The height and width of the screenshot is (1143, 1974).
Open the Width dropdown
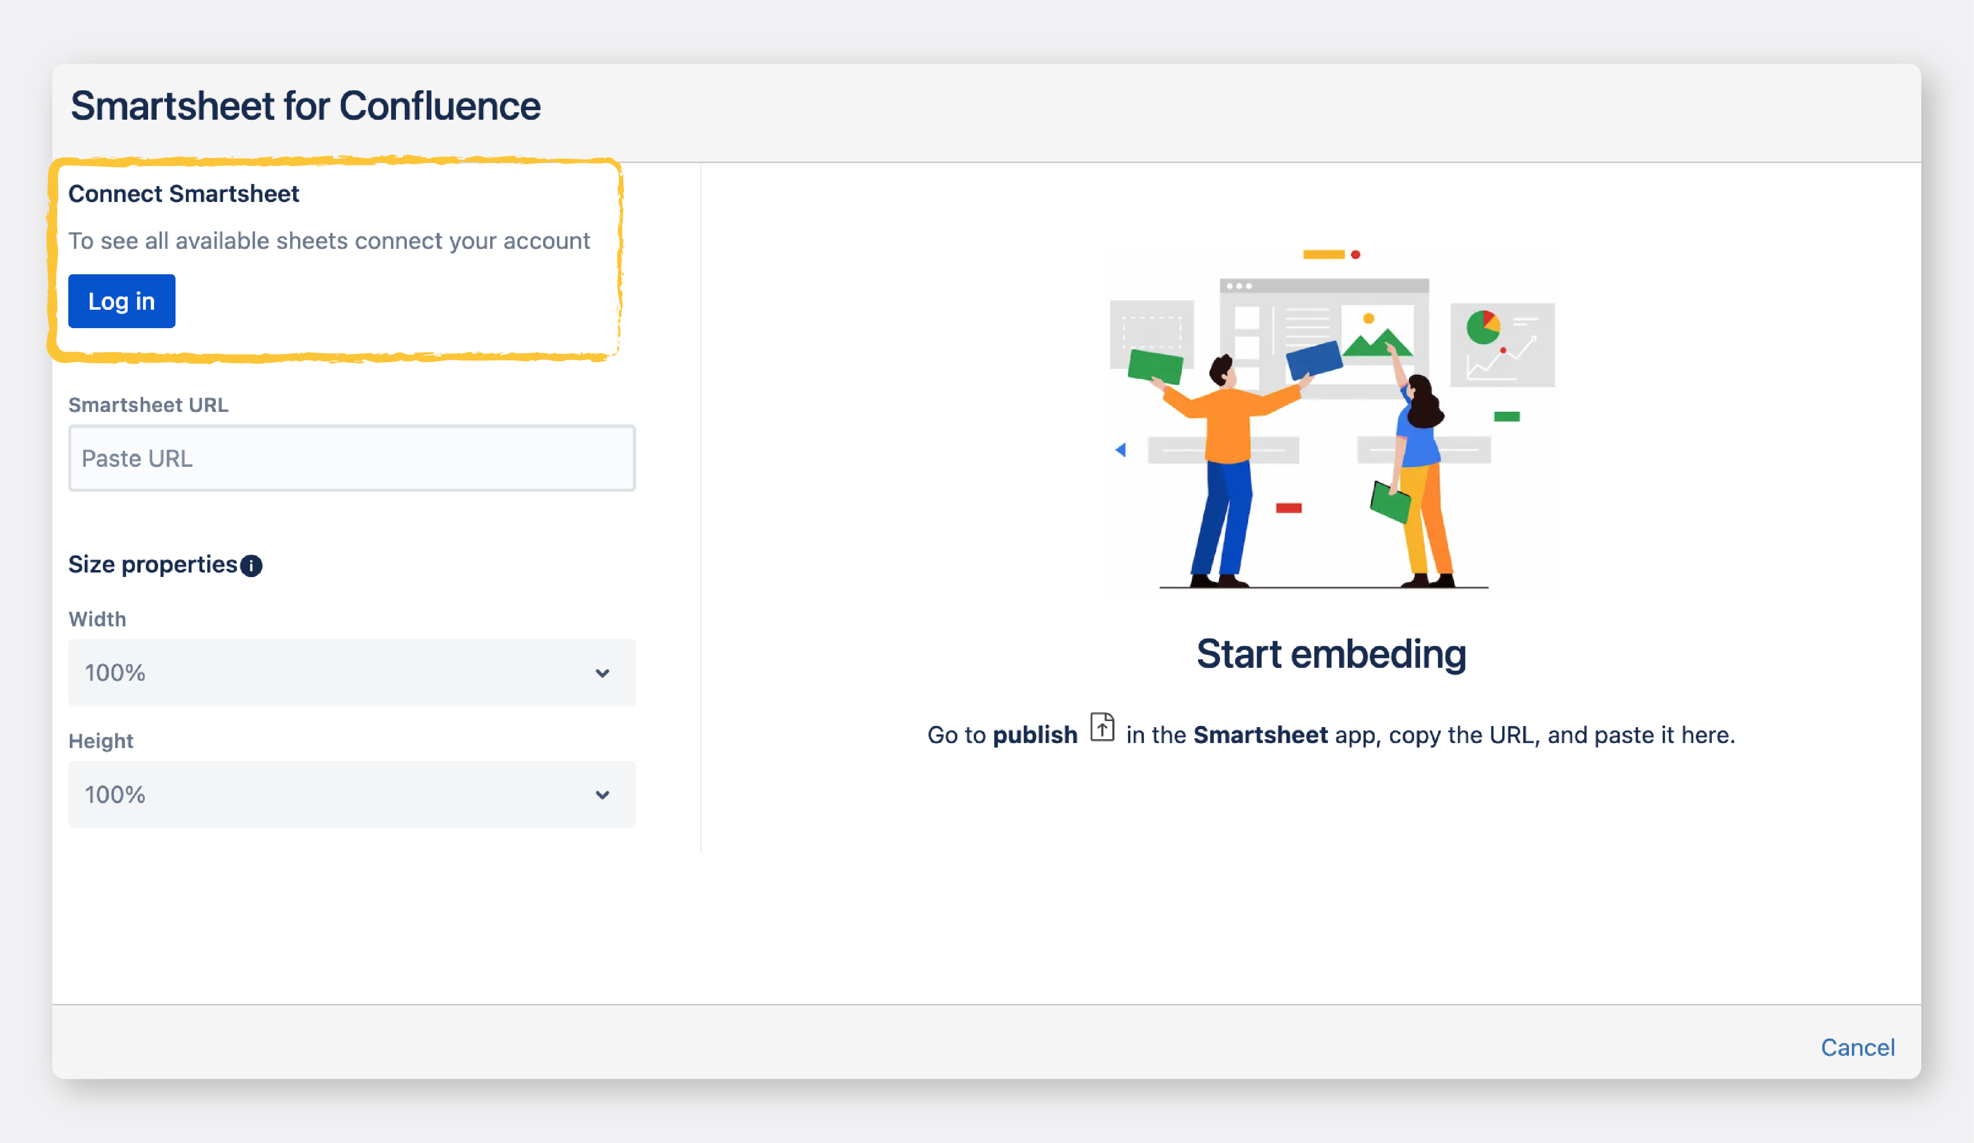pyautogui.click(x=352, y=672)
